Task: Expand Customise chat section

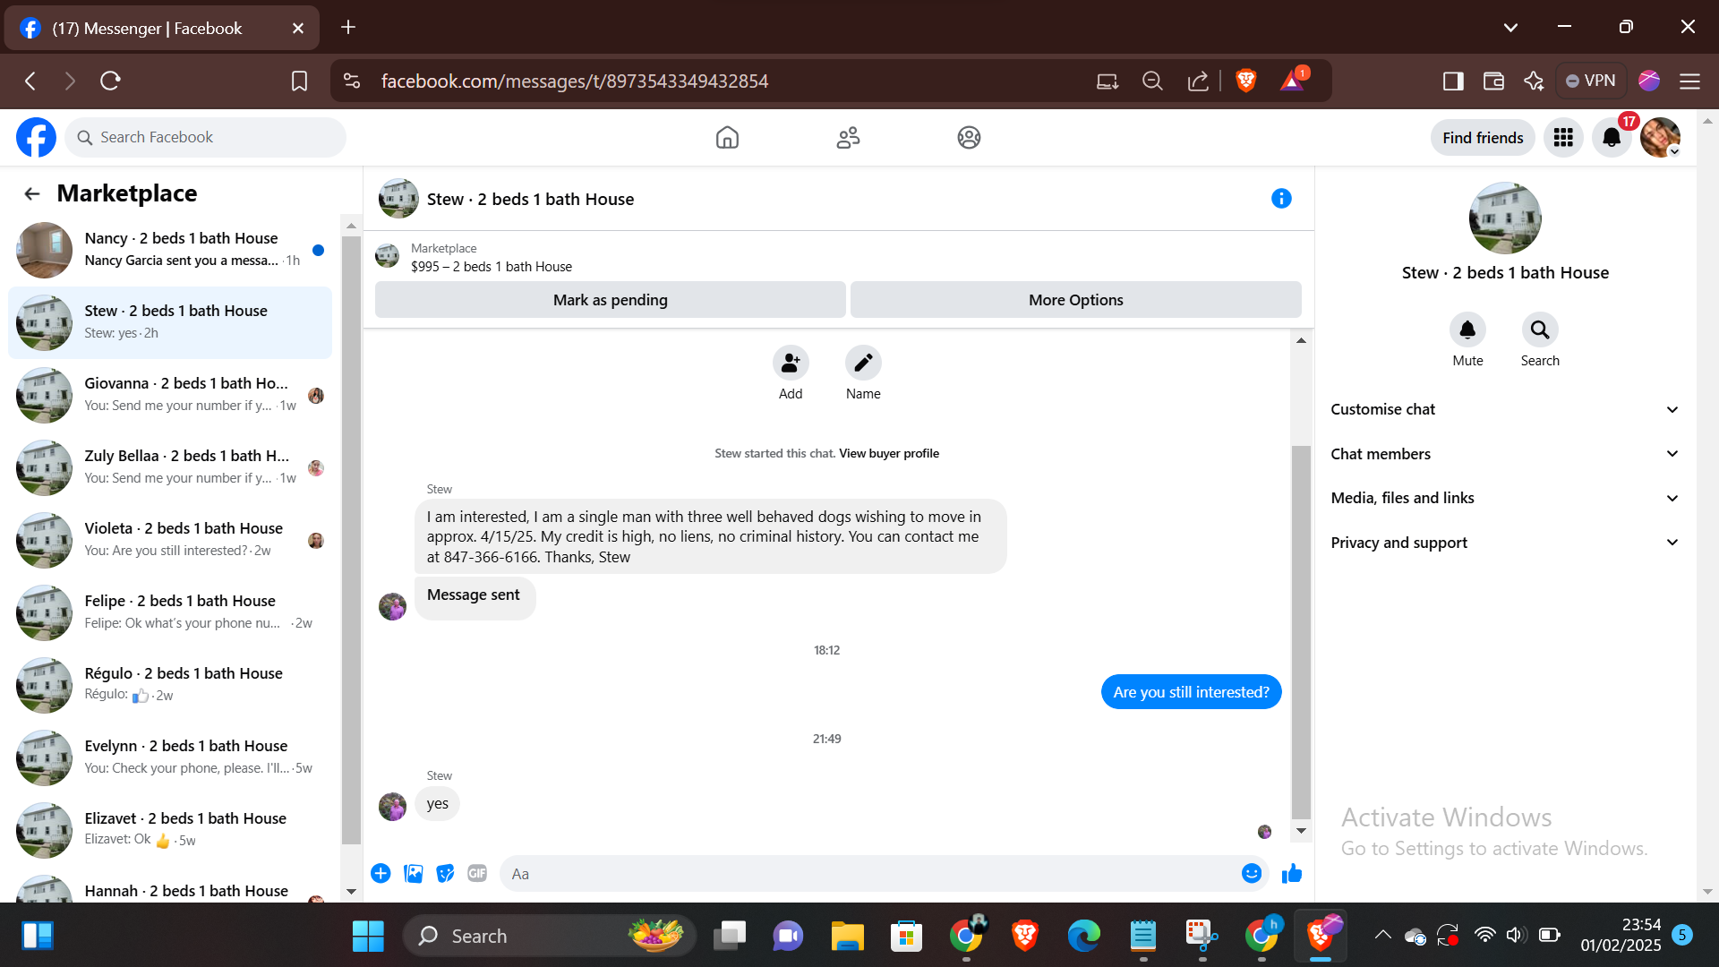Action: coord(1504,409)
